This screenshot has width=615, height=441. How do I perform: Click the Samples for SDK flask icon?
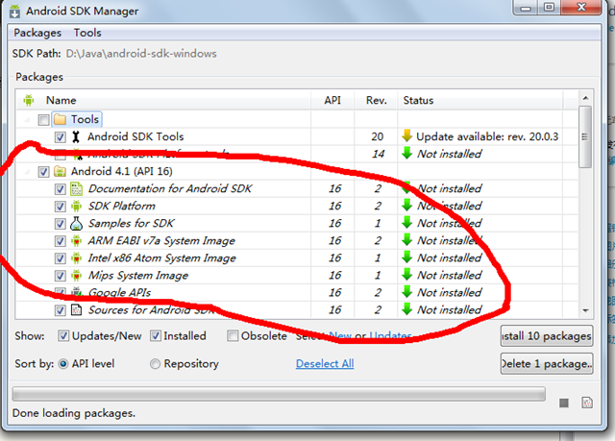click(x=76, y=223)
